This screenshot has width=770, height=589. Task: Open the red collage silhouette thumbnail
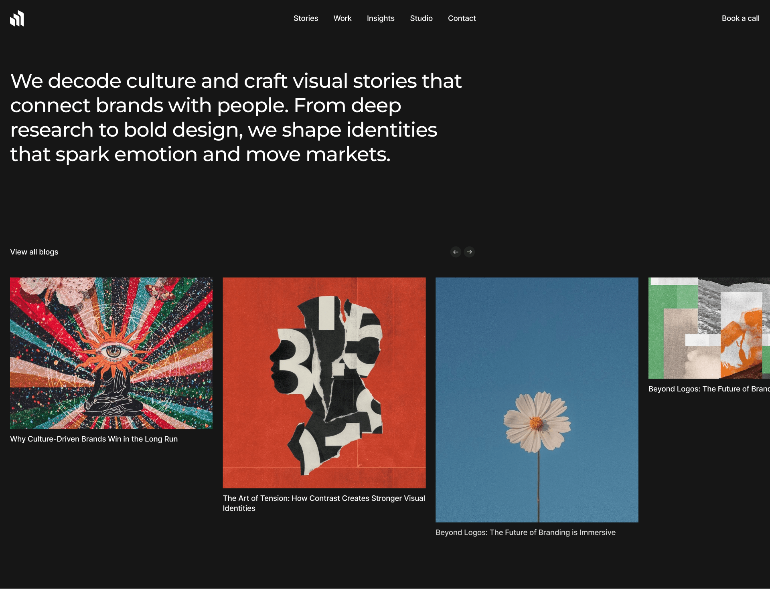pos(324,383)
